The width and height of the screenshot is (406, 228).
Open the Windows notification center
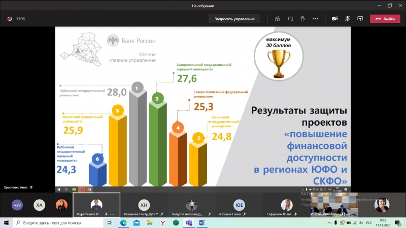(398, 222)
